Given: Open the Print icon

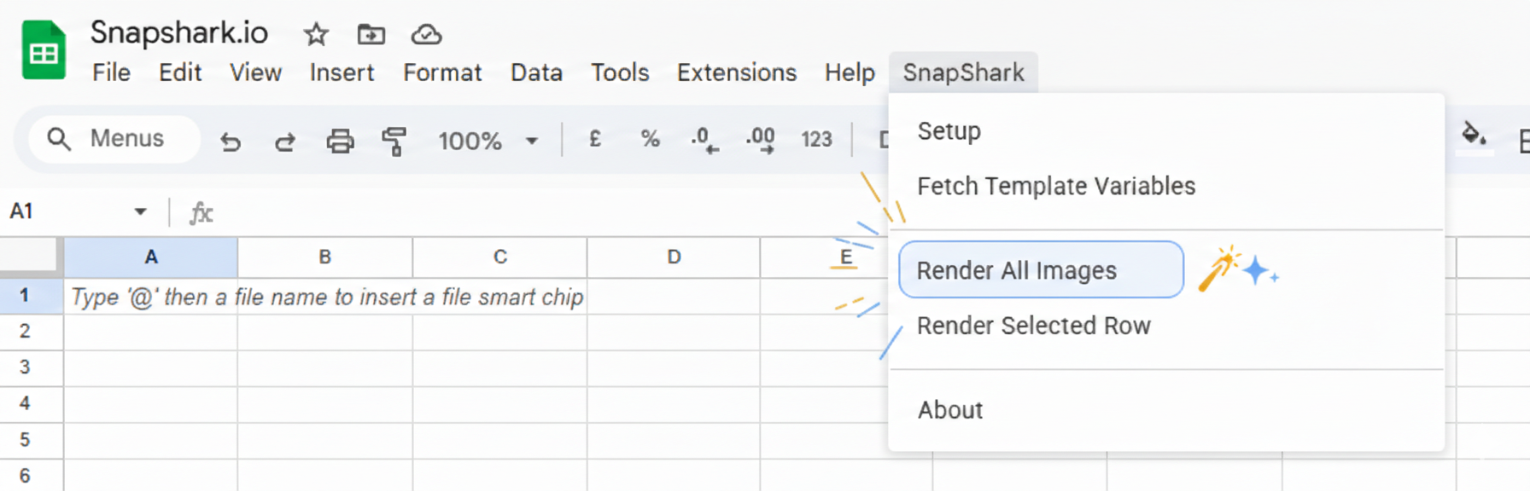Looking at the screenshot, I should pos(341,141).
